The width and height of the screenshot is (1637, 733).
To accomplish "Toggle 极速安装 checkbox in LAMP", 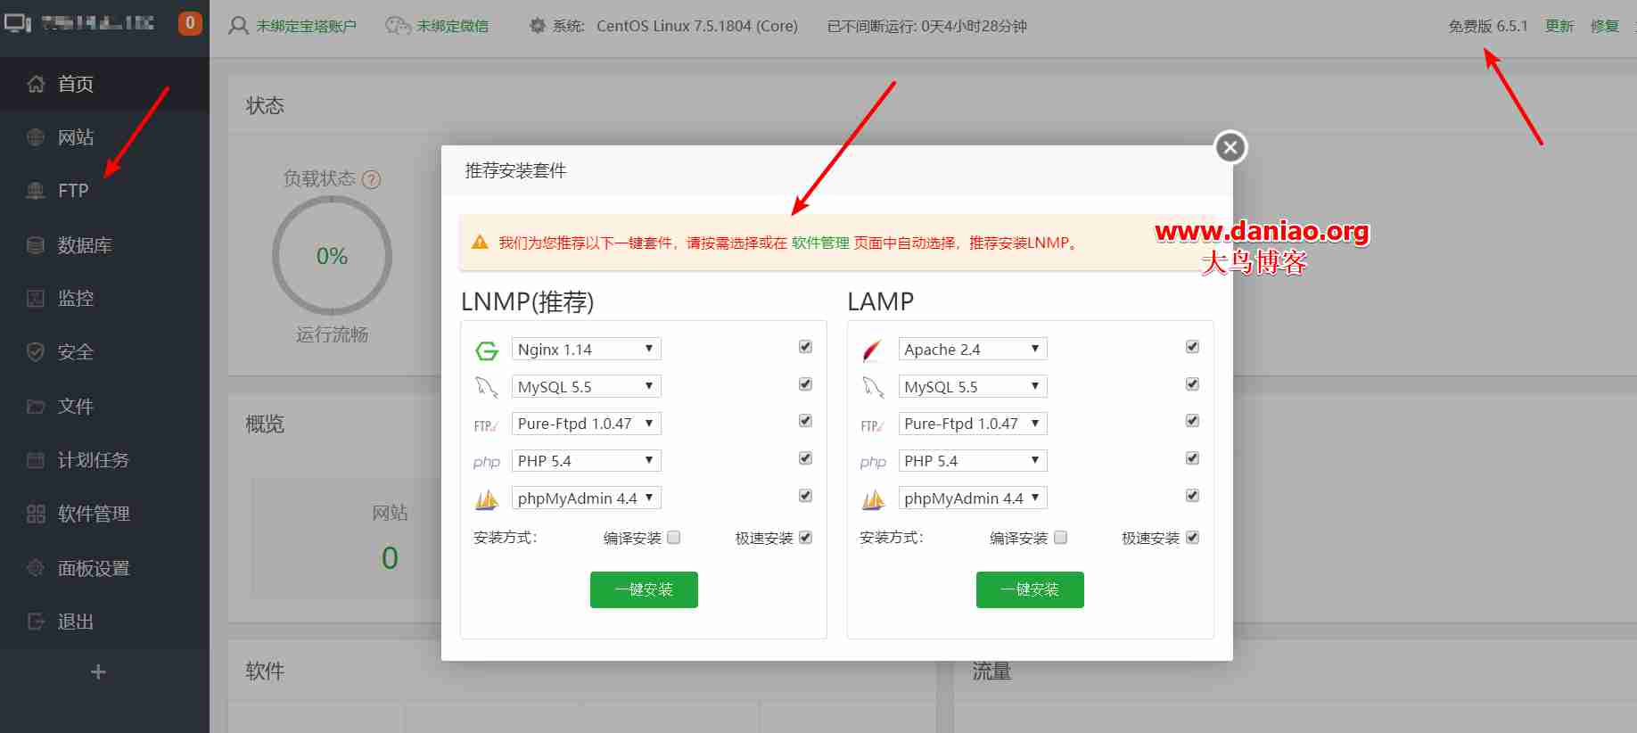I will pyautogui.click(x=1192, y=538).
